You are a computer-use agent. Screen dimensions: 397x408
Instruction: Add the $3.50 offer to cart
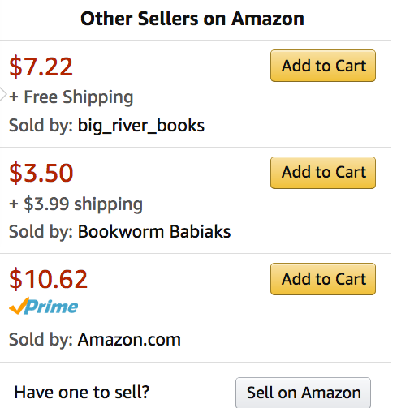(323, 173)
